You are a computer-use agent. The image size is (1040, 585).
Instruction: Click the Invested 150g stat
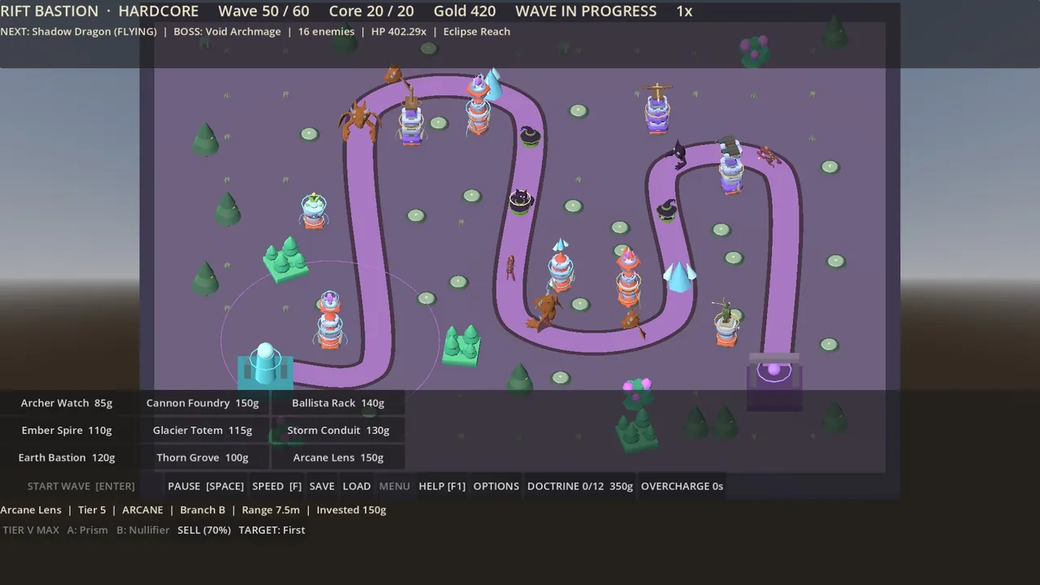coord(351,510)
